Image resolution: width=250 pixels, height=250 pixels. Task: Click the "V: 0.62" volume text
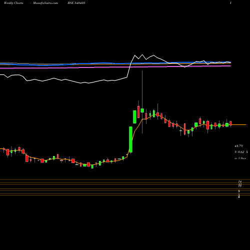click(x=239, y=152)
